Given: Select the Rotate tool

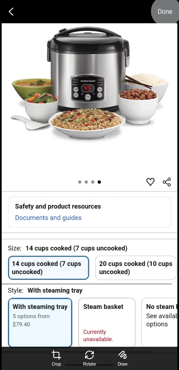Looking at the screenshot, I should click(x=89, y=358).
